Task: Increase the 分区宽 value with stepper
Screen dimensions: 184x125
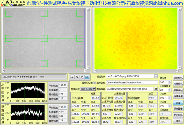Action: pos(170,97)
